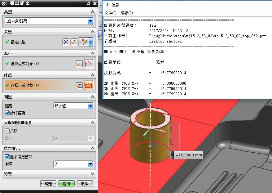272x193 pixels.
Task: Click the inferred vector icon button
Action: pos(84,42)
